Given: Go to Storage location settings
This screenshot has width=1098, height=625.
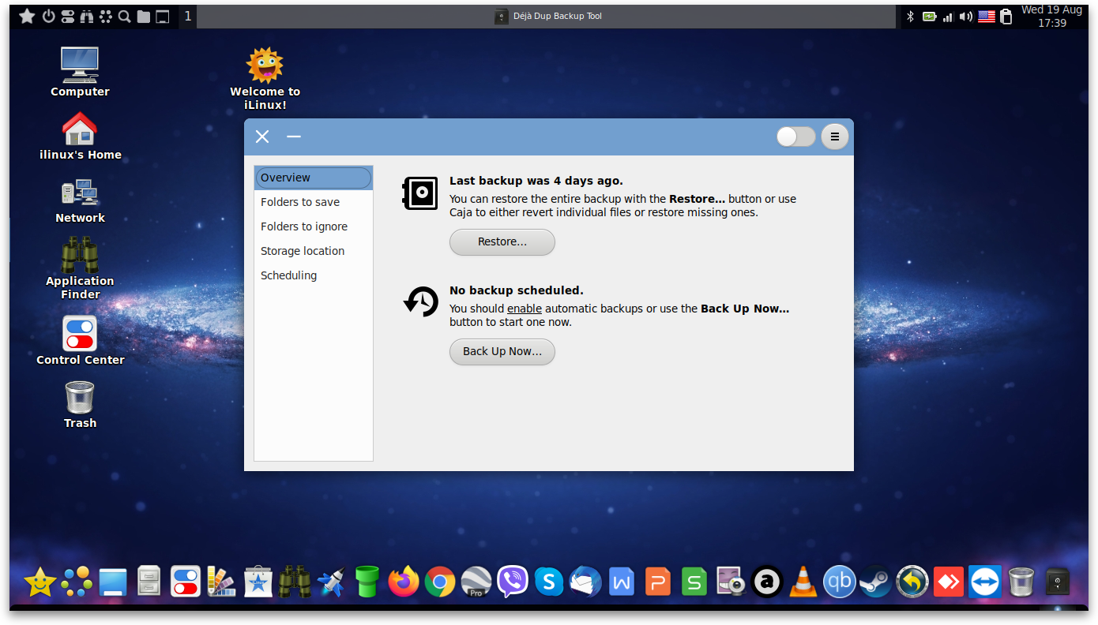Looking at the screenshot, I should pyautogui.click(x=313, y=251).
